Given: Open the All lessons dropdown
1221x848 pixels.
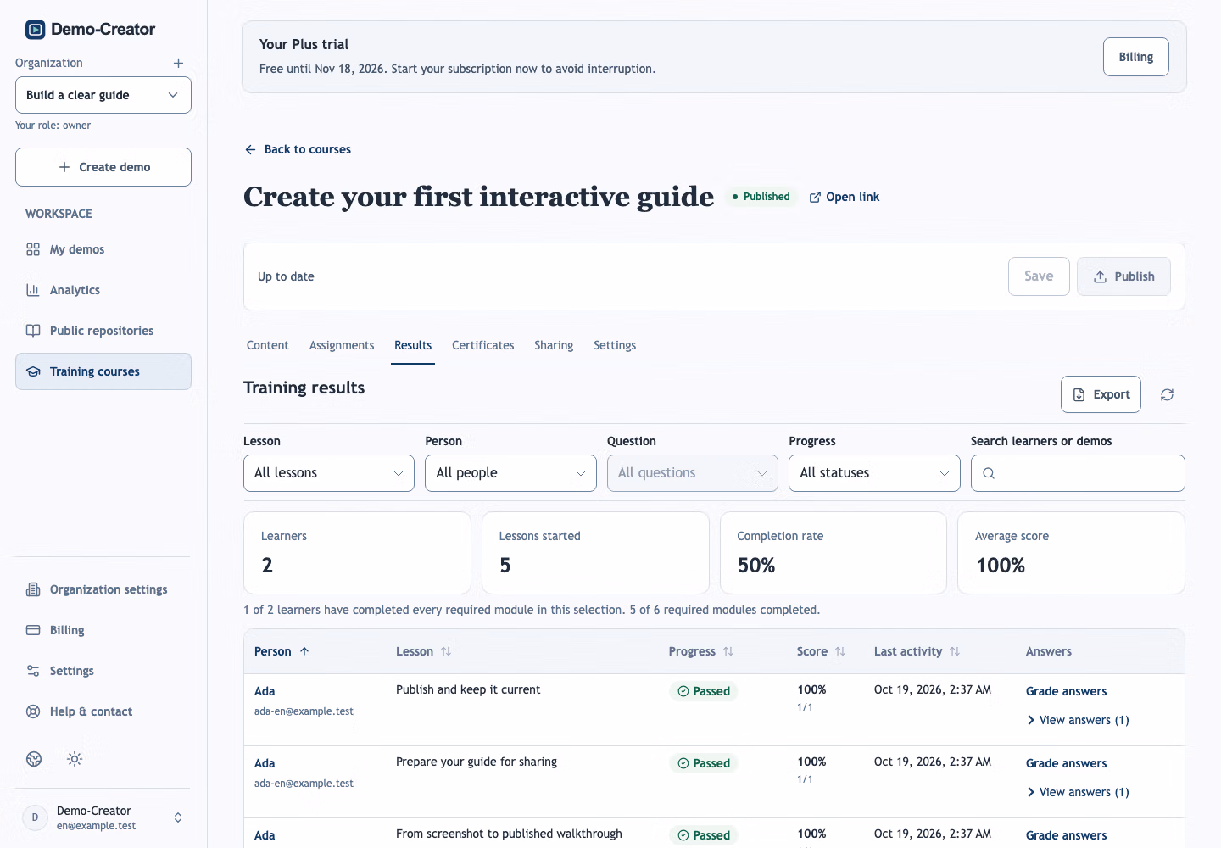Looking at the screenshot, I should click(329, 473).
